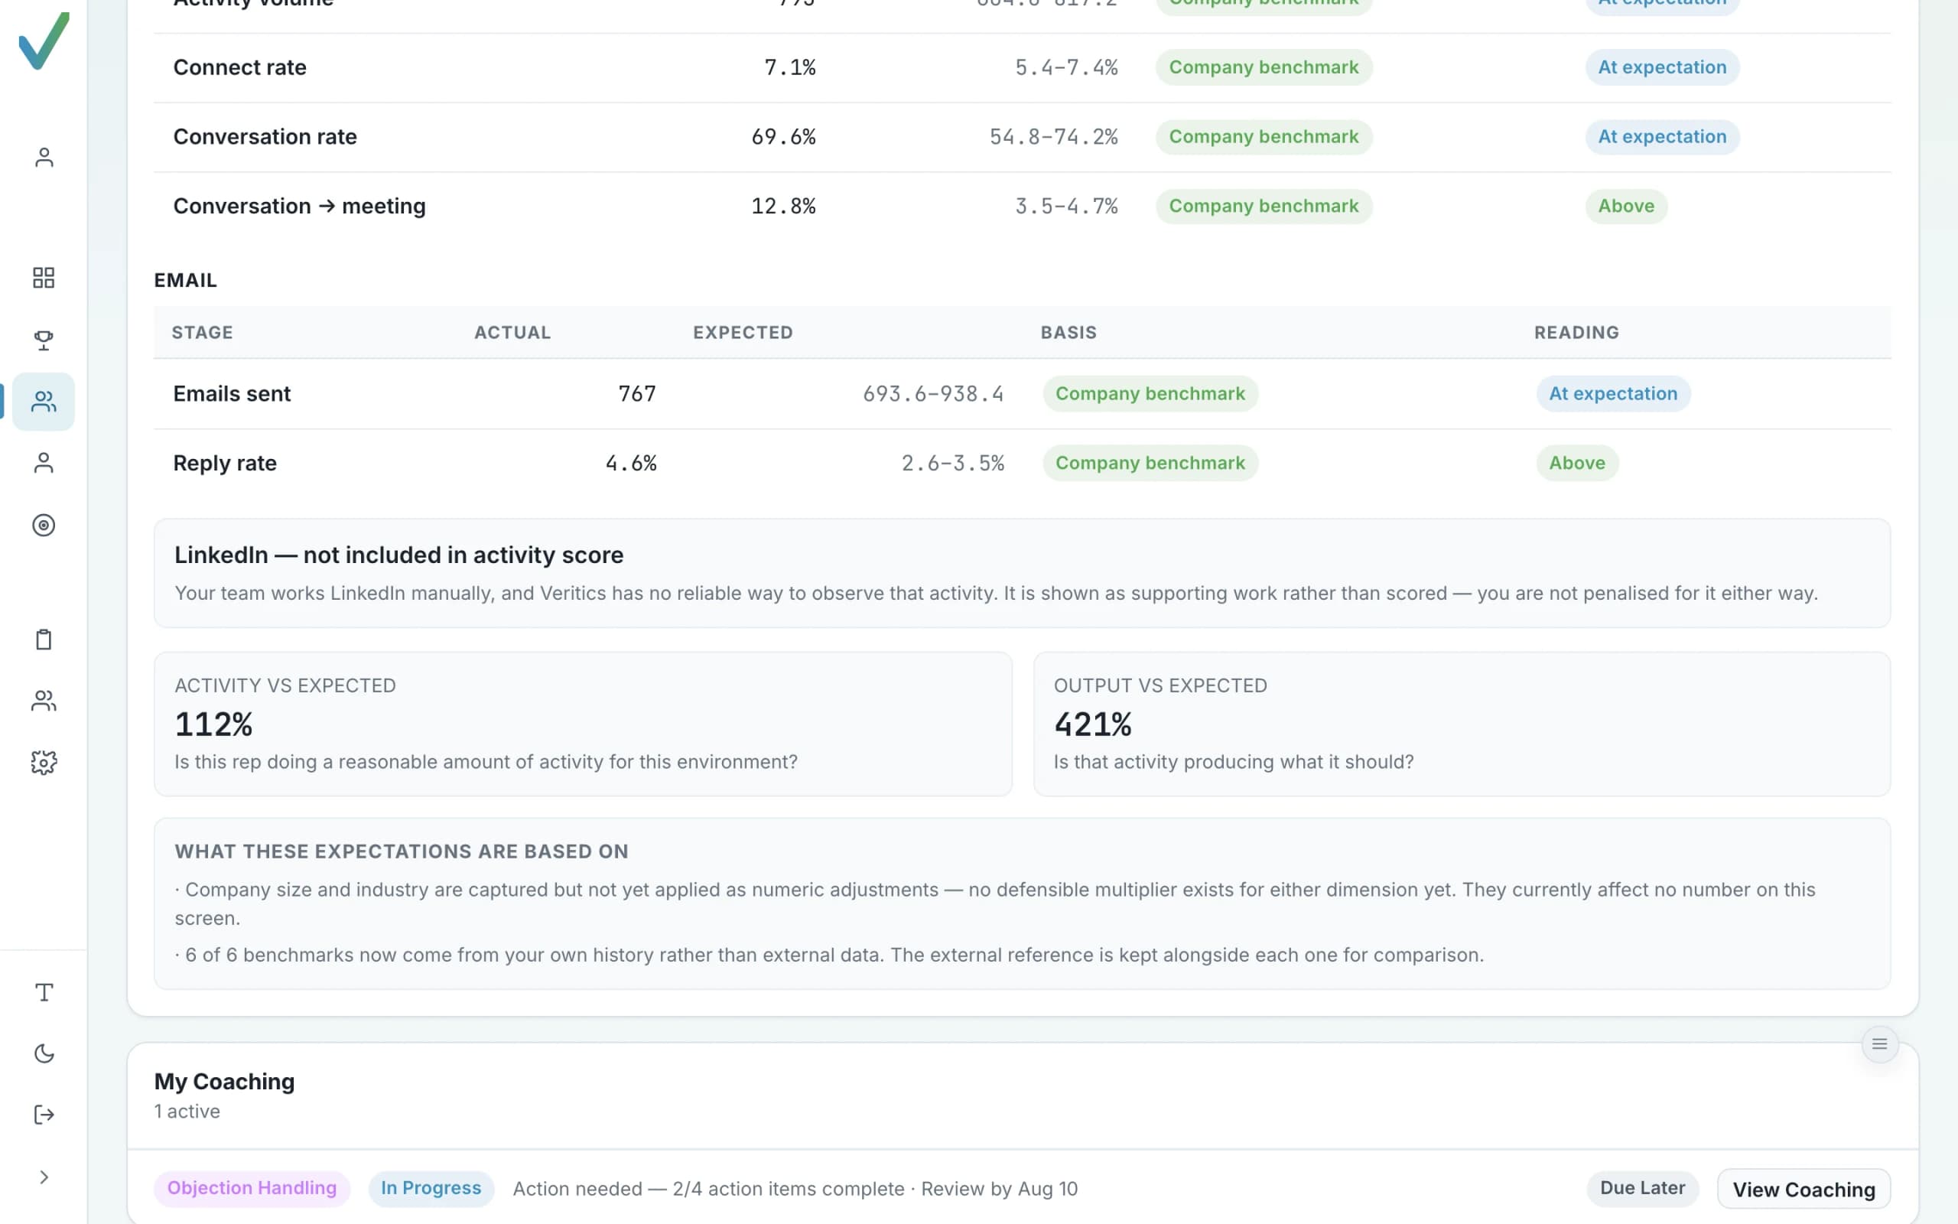
Task: Open the settings gear icon
Action: click(44, 763)
